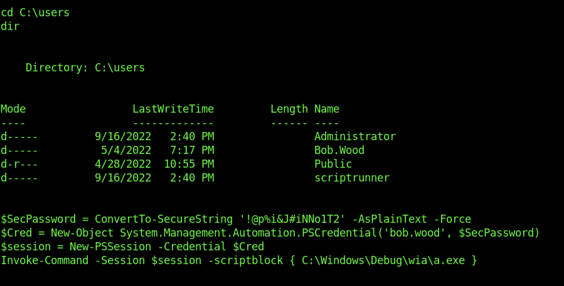
Task: Click the a.exe path in scriptblock
Action: point(383,260)
